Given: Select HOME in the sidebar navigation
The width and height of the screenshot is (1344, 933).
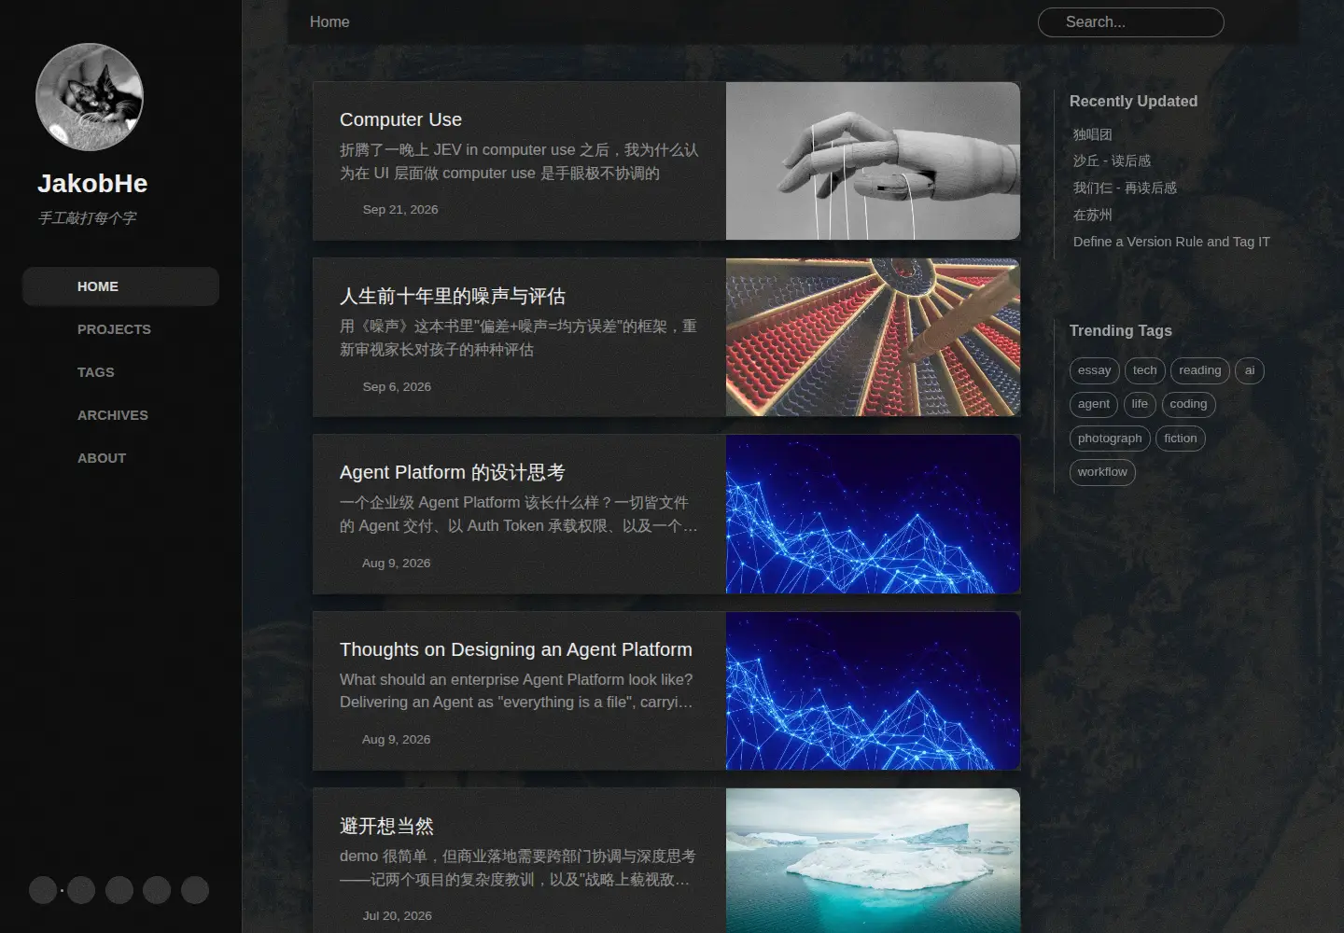Looking at the screenshot, I should pyautogui.click(x=120, y=286).
